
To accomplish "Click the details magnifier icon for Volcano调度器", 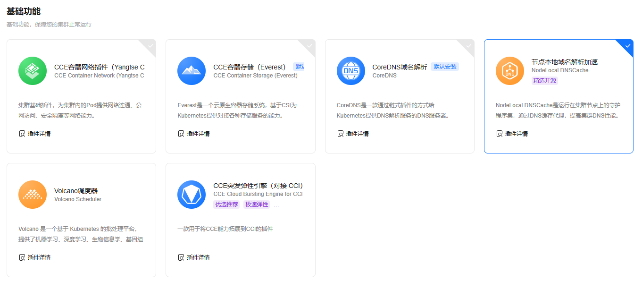I will [22, 257].
